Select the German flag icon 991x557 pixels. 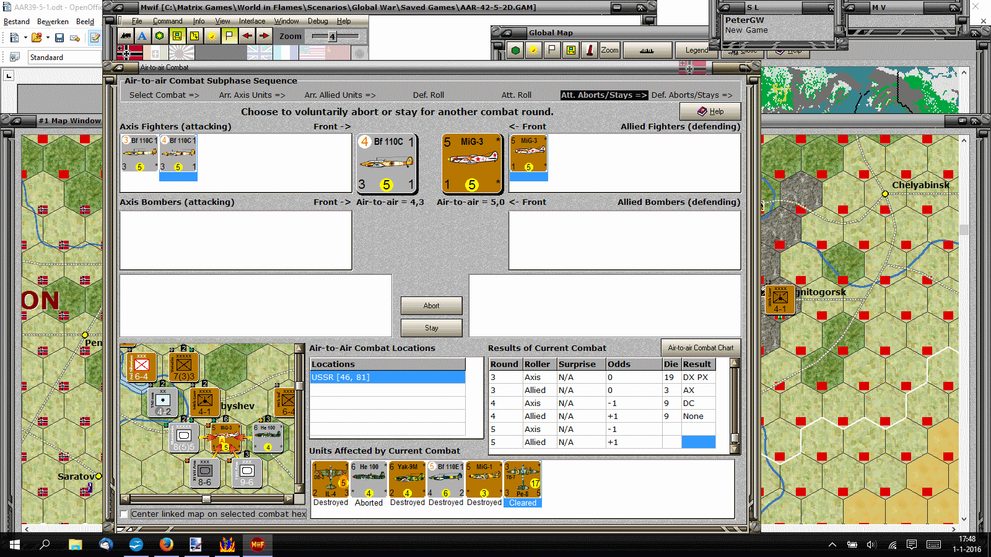129,53
